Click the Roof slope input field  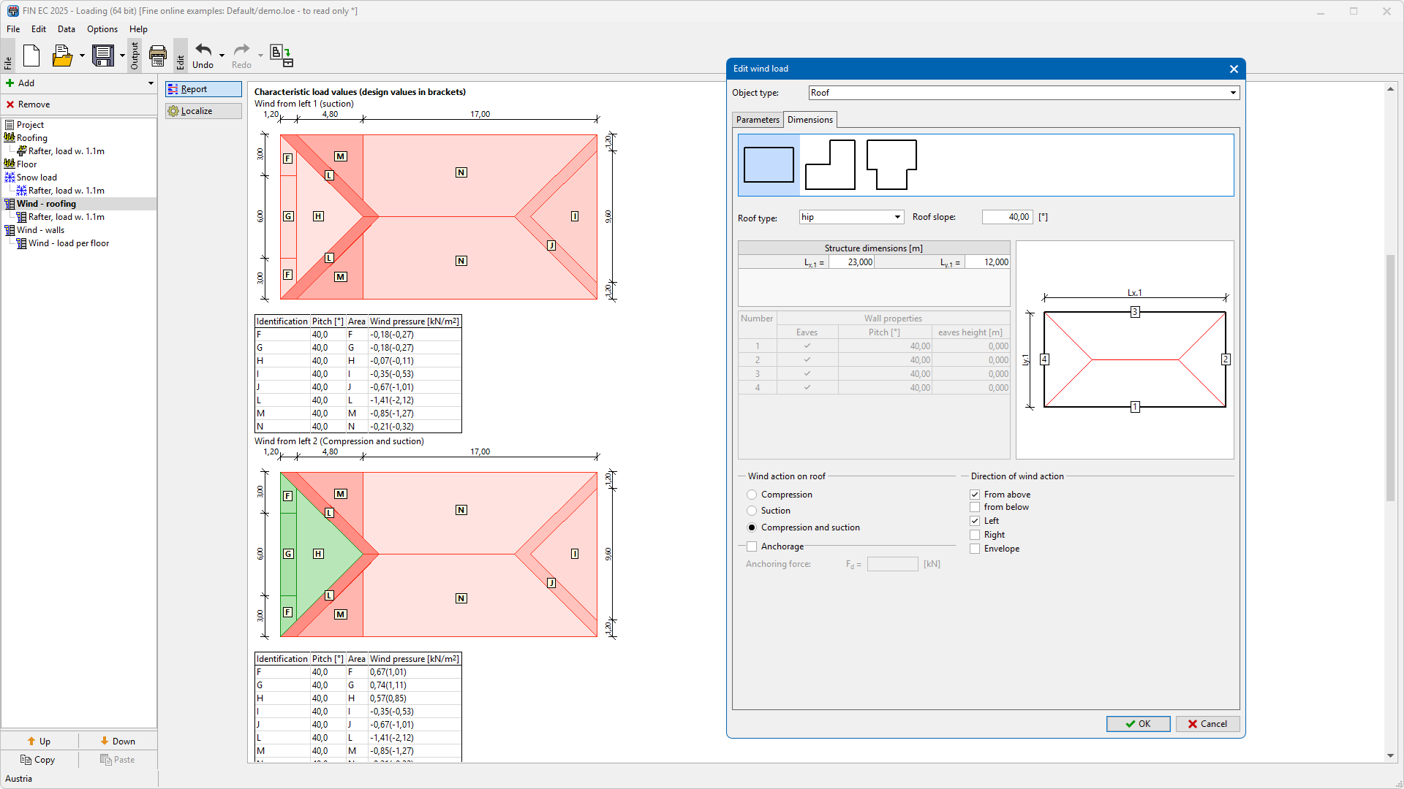pyautogui.click(x=1007, y=217)
